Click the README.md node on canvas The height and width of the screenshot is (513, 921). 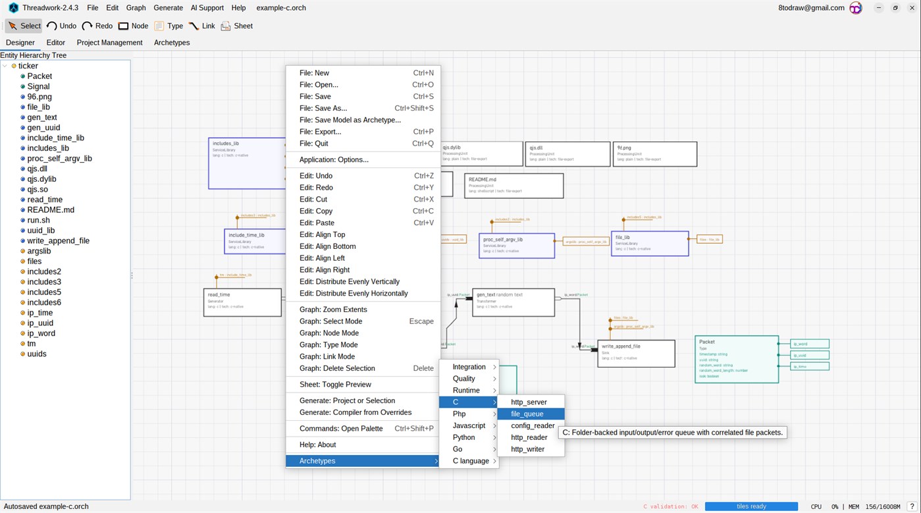[x=513, y=186]
